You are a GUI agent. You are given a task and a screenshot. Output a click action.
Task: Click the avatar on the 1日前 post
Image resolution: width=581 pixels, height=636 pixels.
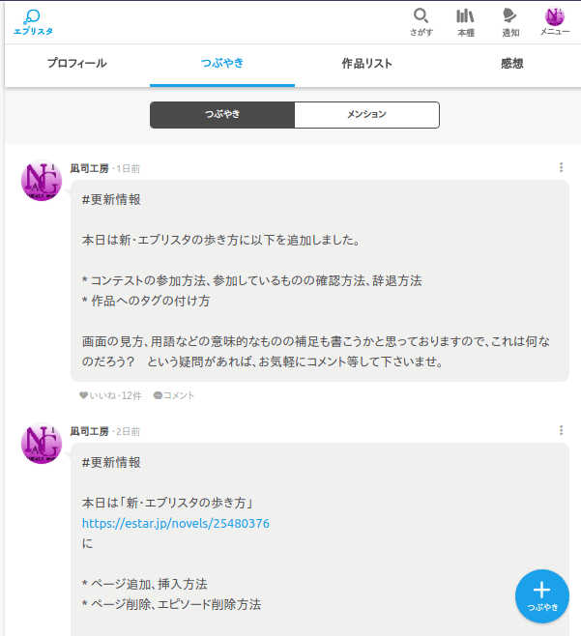(x=42, y=181)
